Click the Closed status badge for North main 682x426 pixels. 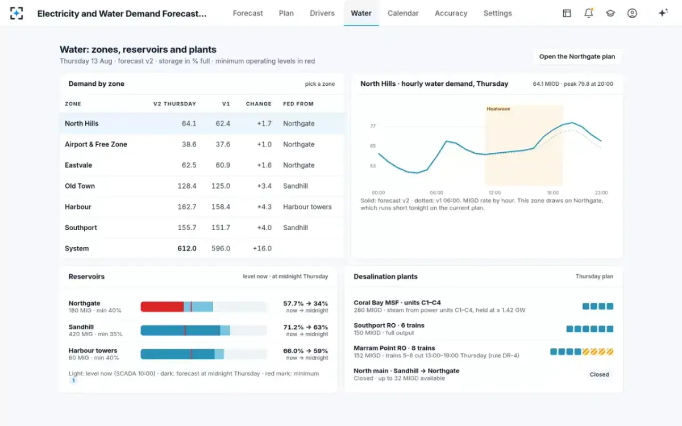coord(599,374)
